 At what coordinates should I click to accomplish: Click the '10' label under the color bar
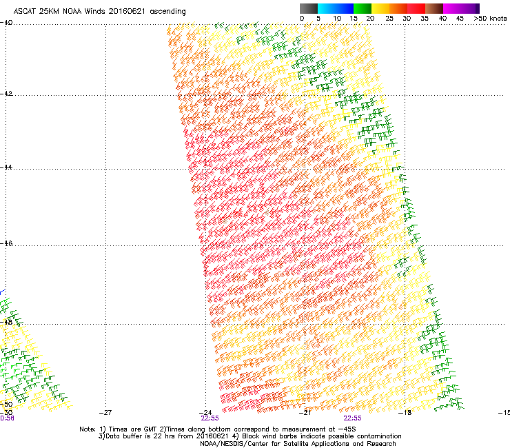[x=337, y=19]
